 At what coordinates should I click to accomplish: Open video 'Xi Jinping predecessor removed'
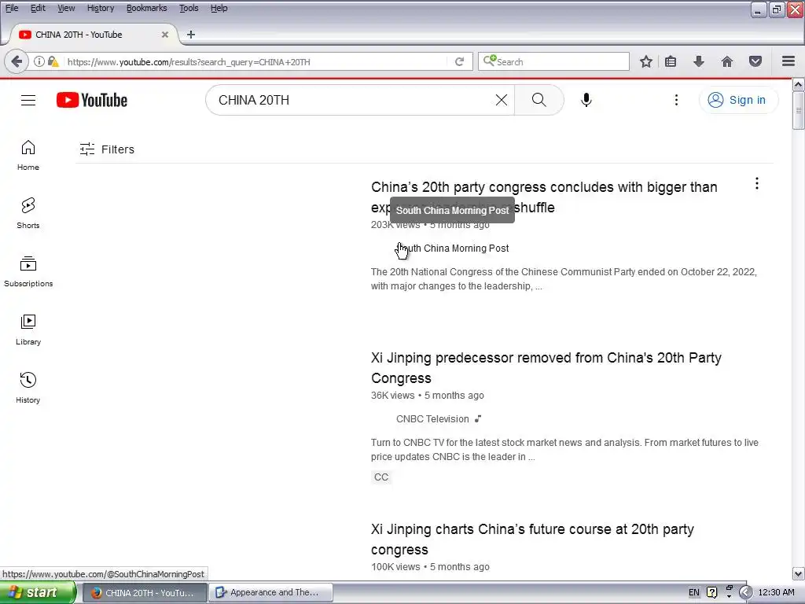546,368
